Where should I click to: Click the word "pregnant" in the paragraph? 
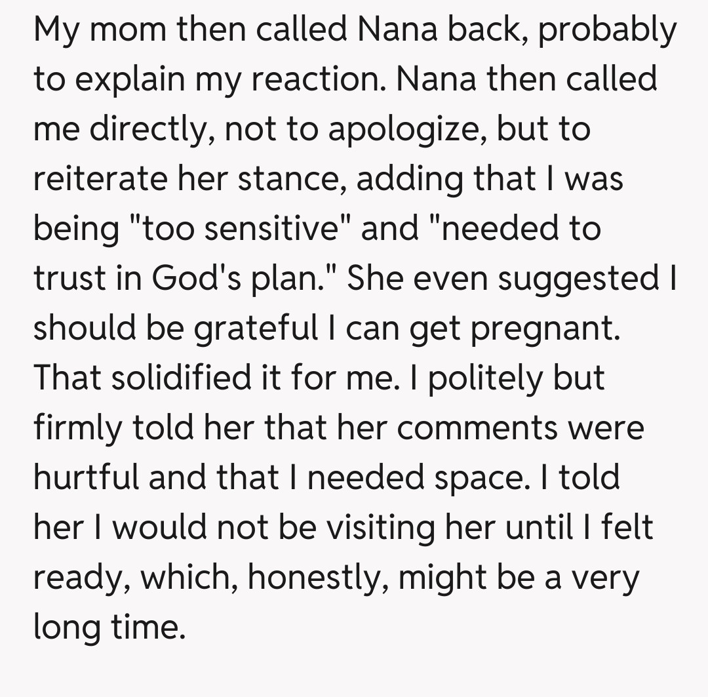pyautogui.click(x=545, y=329)
